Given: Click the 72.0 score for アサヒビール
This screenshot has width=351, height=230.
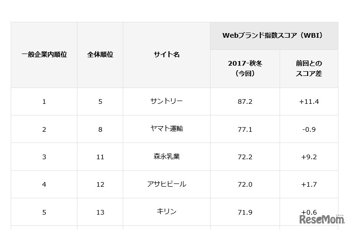Looking at the screenshot, I should point(245,184).
